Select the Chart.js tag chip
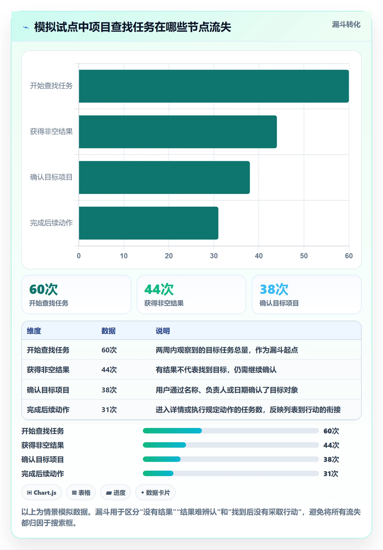 click(42, 493)
